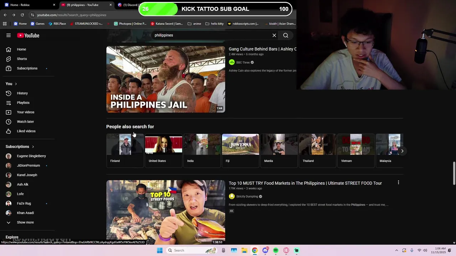Select the India related search card

pos(202,150)
